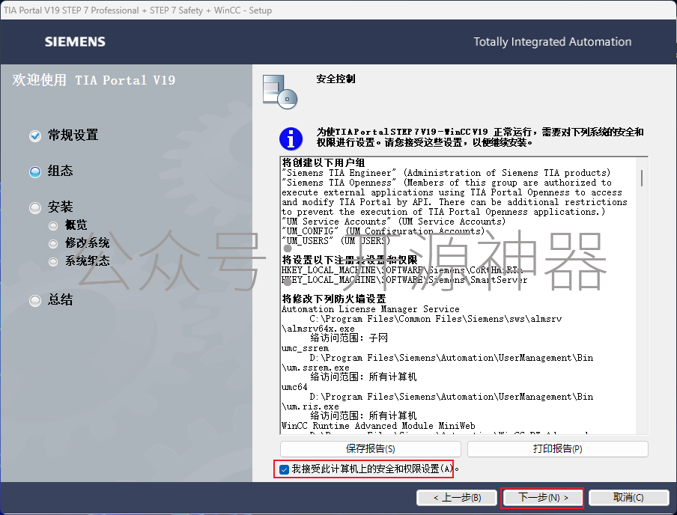
Task: Click the Automation License Manager Service line
Action: click(x=371, y=309)
